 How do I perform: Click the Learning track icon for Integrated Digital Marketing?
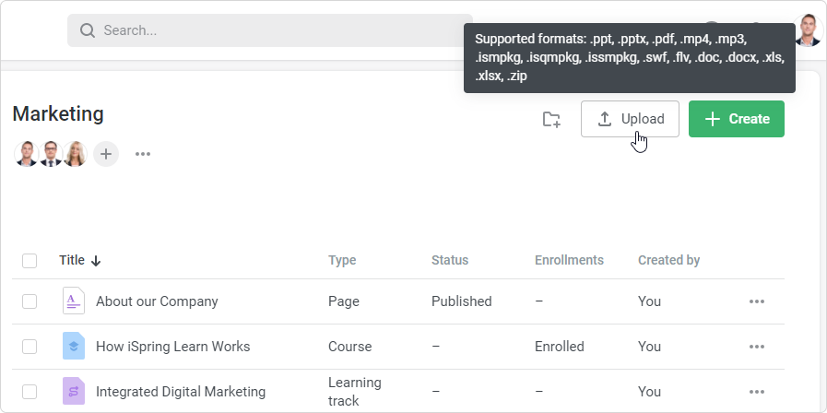point(74,392)
